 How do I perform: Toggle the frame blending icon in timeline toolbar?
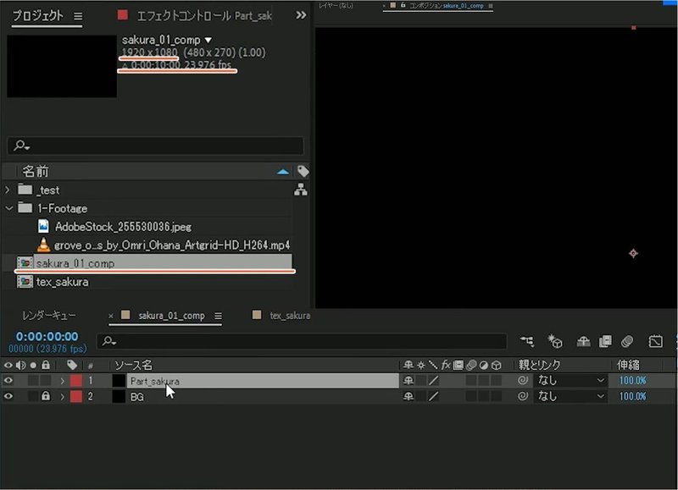pos(605,342)
